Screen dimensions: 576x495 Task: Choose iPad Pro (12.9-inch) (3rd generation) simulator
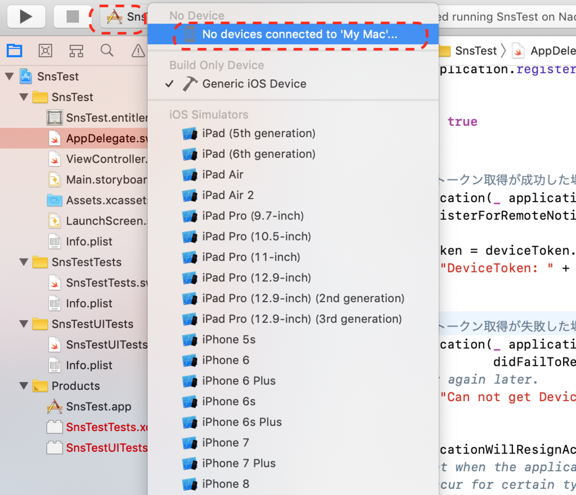[293, 319]
